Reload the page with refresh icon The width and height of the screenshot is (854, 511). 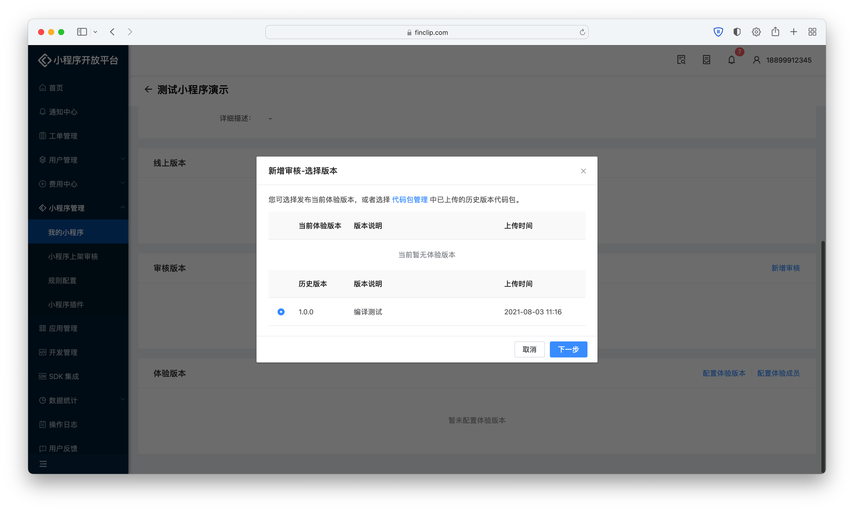582,32
